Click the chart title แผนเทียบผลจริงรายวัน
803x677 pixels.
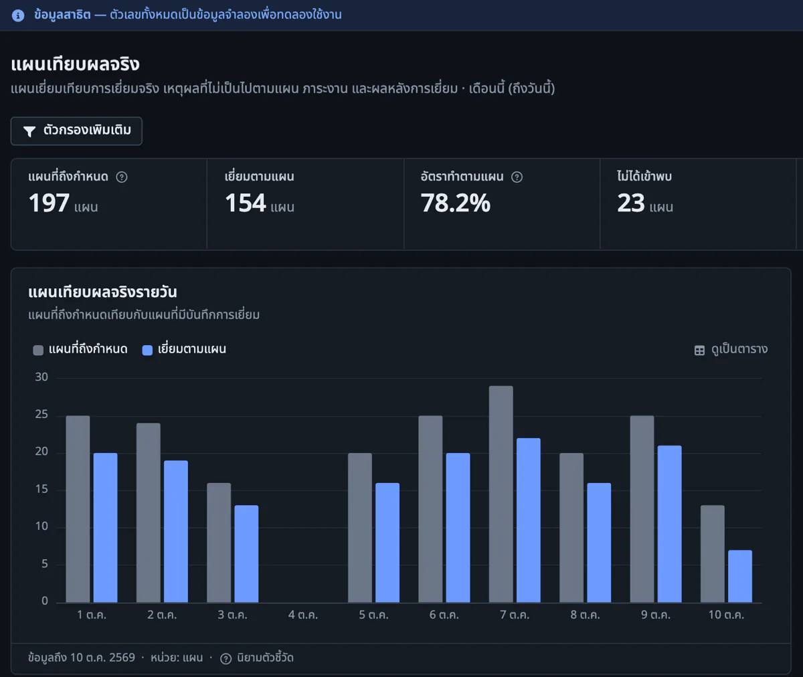(x=102, y=292)
